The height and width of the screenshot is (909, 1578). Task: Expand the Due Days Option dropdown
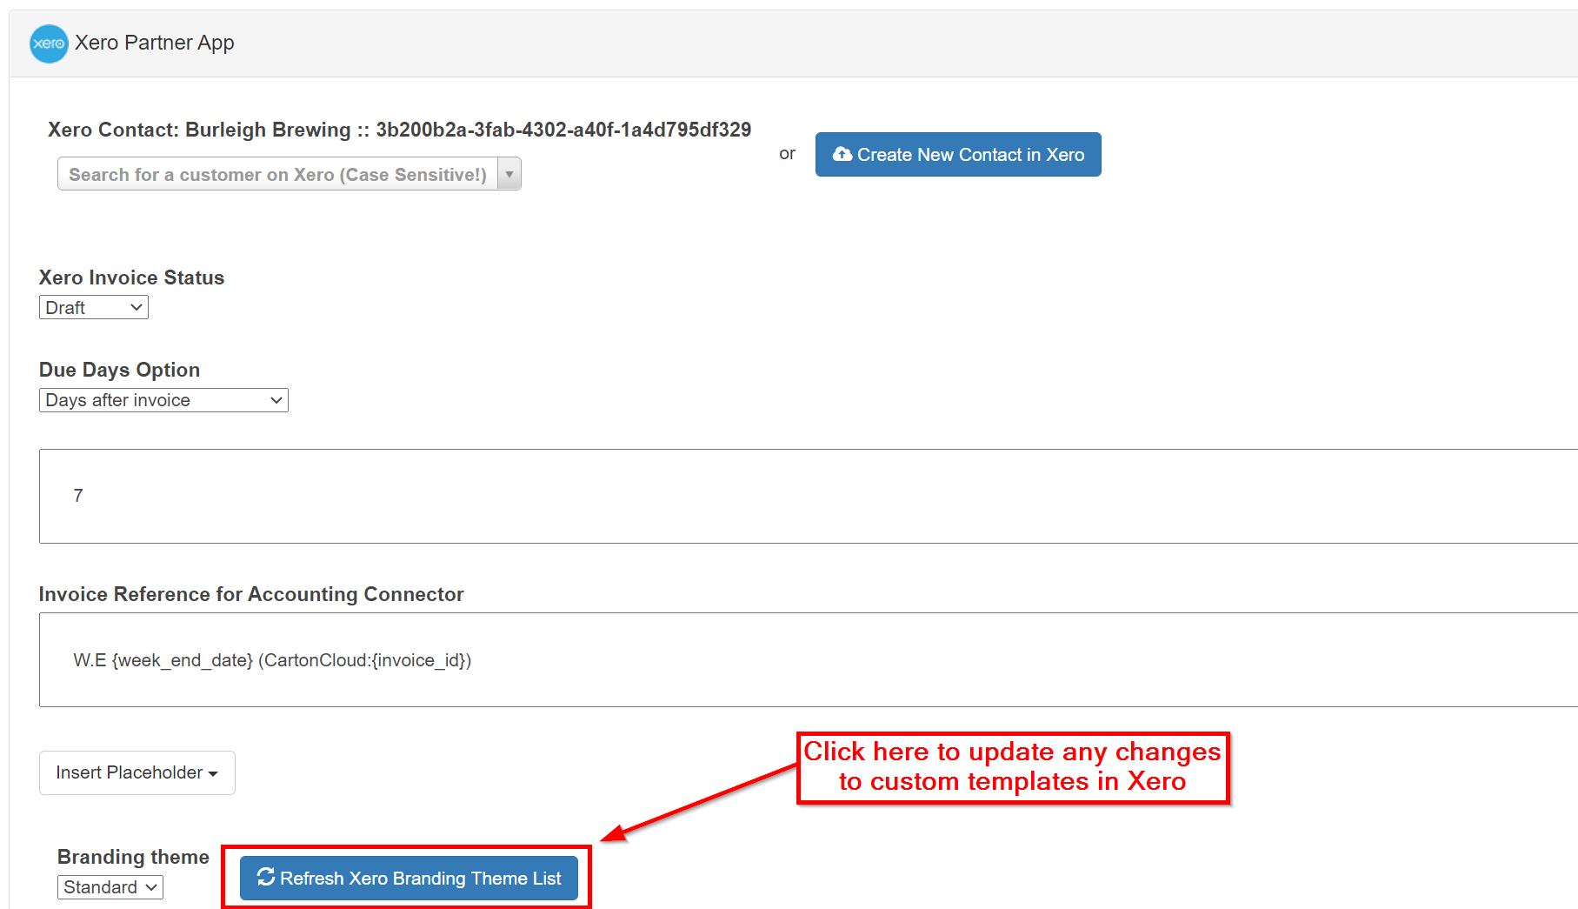[163, 400]
